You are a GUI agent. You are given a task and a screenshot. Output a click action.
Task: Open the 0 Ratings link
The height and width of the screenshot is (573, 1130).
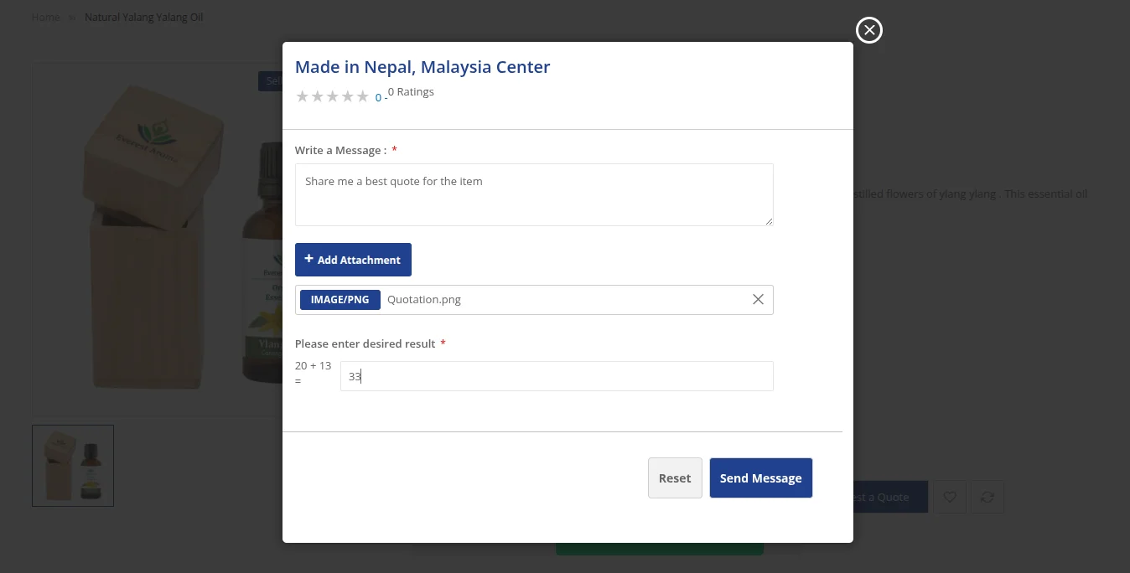[x=411, y=91]
